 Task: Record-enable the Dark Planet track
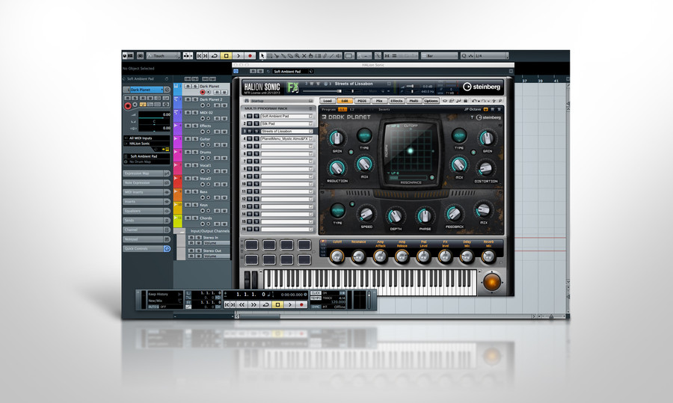(203, 92)
